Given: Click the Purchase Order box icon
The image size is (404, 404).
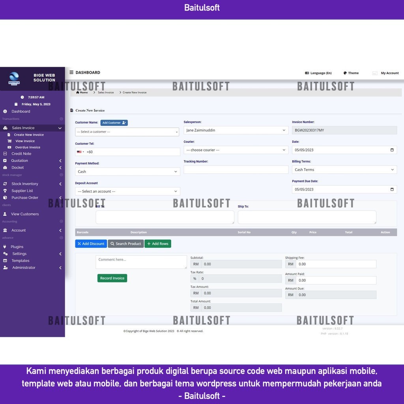Looking at the screenshot, I should click(x=5, y=198).
